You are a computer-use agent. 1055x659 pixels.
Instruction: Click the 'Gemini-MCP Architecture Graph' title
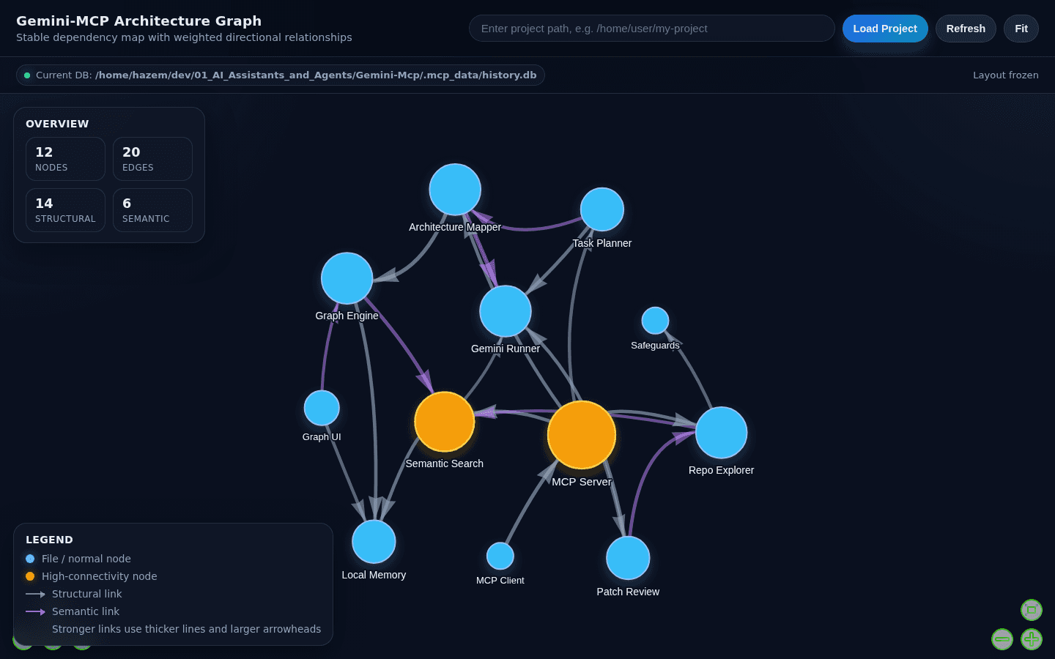[x=139, y=21]
